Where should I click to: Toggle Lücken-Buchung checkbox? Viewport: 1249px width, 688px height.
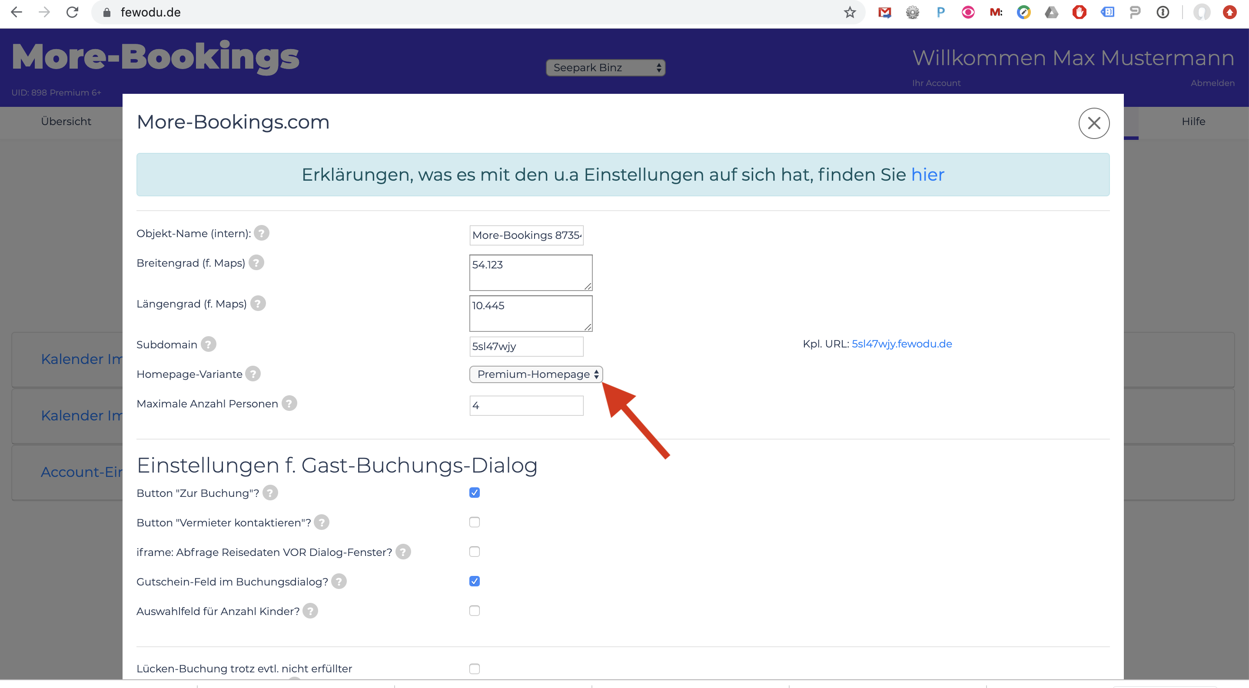coord(474,669)
